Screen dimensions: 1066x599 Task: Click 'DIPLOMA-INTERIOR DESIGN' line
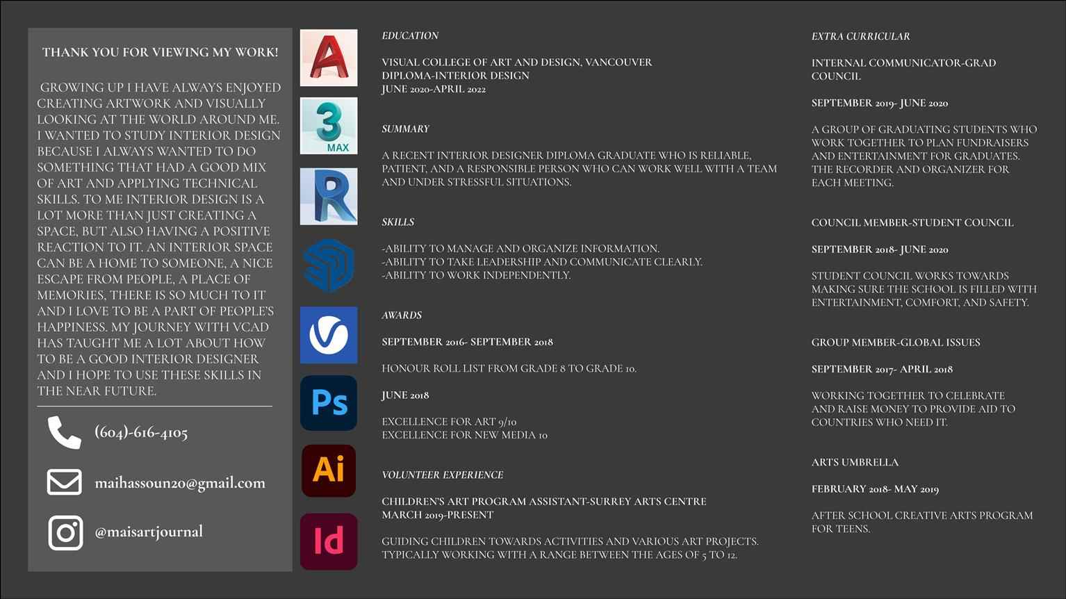[x=455, y=76]
